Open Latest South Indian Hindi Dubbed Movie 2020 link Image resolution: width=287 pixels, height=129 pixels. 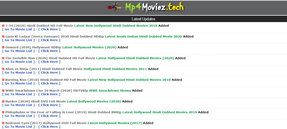point(143,37)
